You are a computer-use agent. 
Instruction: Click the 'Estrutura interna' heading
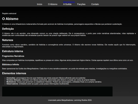pos(13,51)
